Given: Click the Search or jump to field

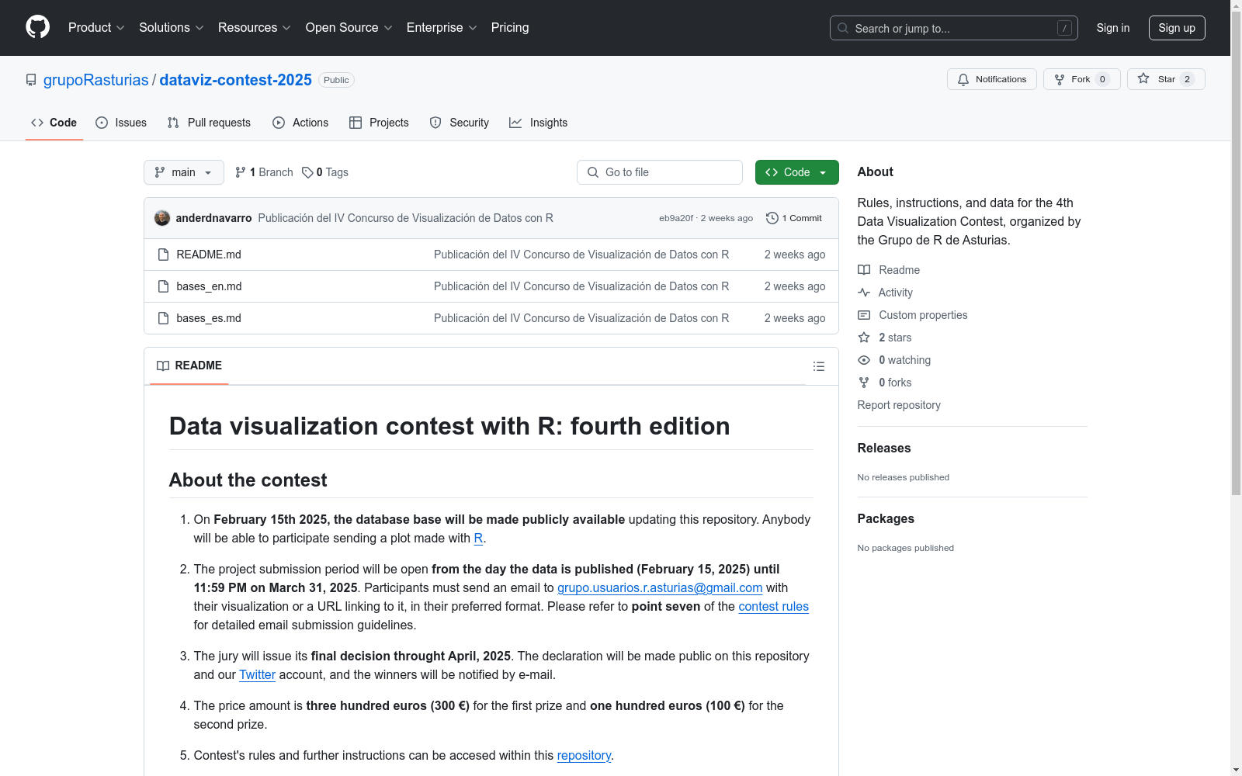Looking at the screenshot, I should coord(953,28).
